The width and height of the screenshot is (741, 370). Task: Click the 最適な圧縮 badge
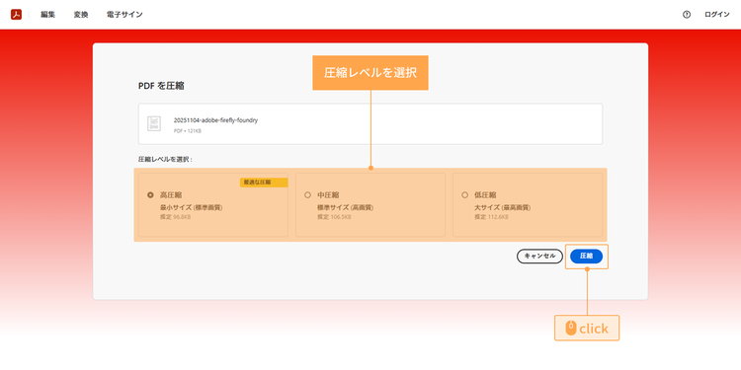264,183
